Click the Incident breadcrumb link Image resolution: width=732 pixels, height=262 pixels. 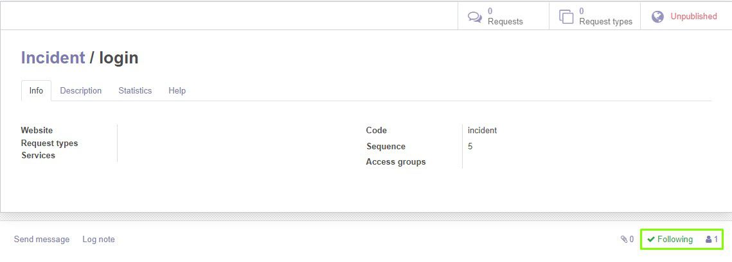click(x=53, y=58)
